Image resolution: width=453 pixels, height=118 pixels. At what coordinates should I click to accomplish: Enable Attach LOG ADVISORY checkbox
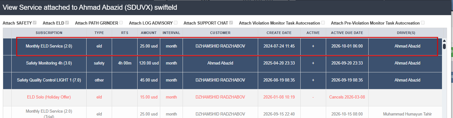point(176,23)
